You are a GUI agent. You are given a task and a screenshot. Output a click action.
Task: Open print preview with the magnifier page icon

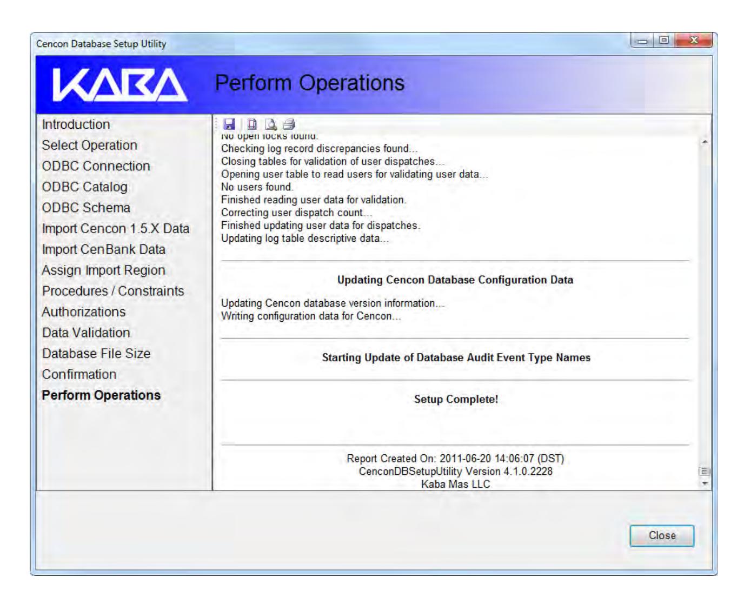270,124
